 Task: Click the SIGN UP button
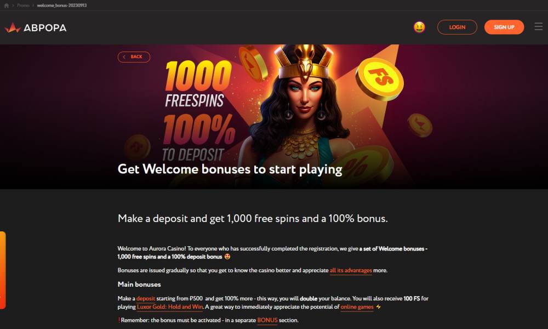(504, 27)
